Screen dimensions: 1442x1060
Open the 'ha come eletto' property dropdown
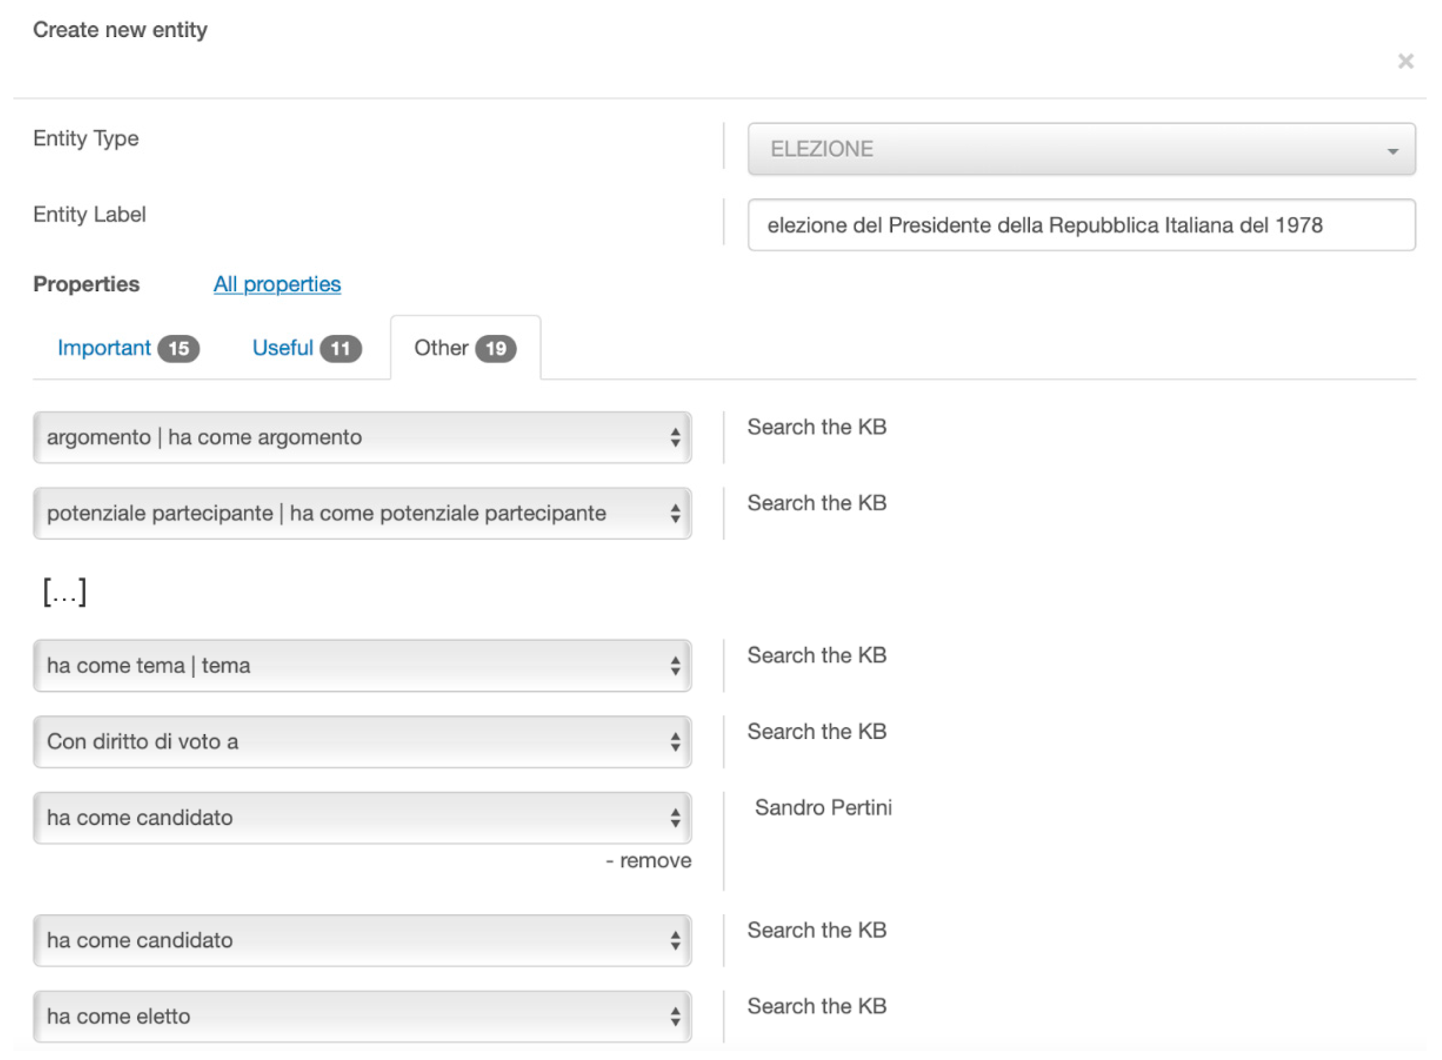(x=362, y=1017)
